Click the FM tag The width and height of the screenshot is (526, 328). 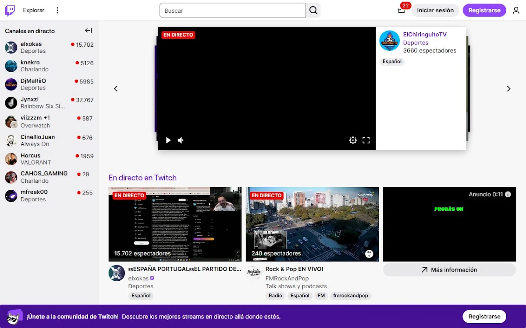[321, 296]
